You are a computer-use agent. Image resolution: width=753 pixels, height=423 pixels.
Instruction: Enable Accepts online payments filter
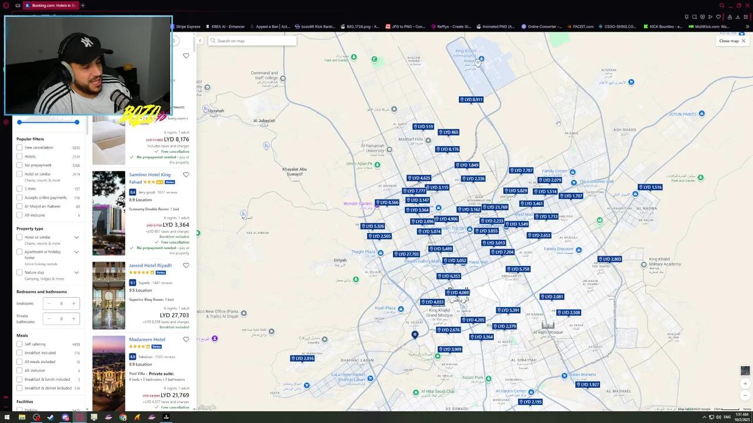point(19,197)
